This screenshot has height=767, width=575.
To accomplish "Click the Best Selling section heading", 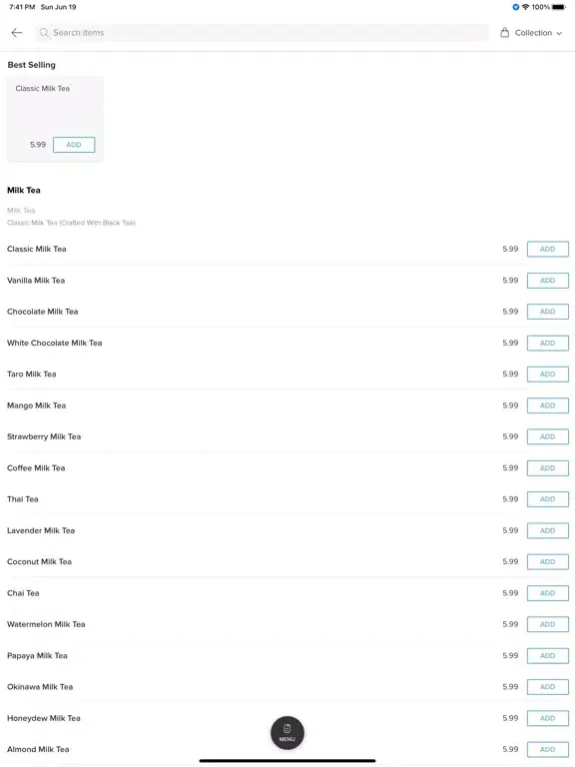I will 31,65.
